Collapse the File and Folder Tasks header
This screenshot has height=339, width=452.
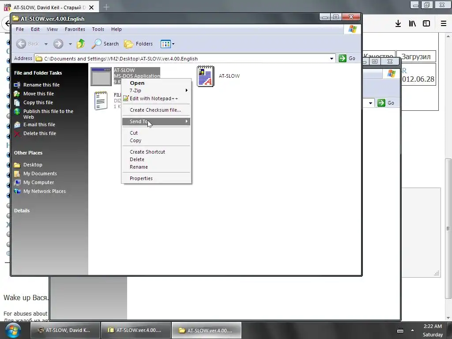38,73
